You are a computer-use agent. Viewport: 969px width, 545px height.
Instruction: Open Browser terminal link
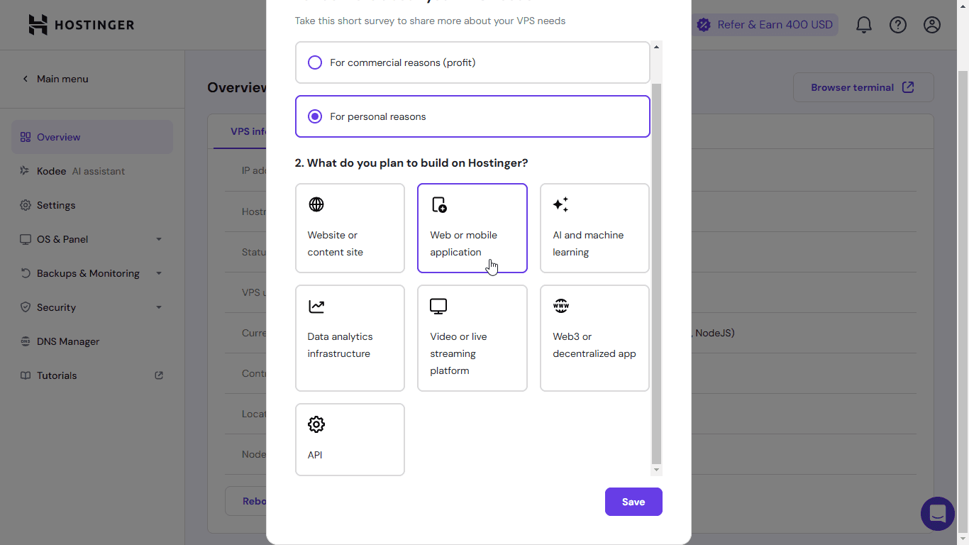[863, 87]
